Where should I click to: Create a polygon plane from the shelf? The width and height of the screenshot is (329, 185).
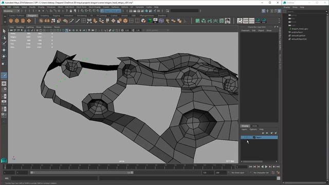coord(29,21)
